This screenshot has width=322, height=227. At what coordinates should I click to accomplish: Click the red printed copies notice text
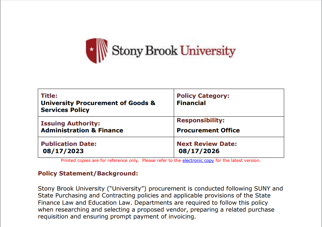click(120, 161)
